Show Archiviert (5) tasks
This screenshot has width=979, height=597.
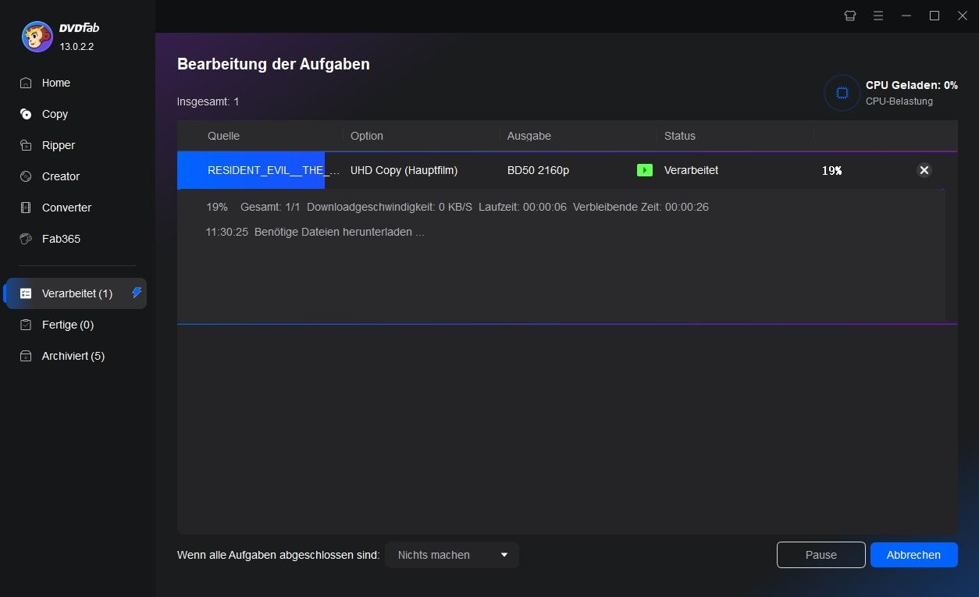[x=73, y=356]
